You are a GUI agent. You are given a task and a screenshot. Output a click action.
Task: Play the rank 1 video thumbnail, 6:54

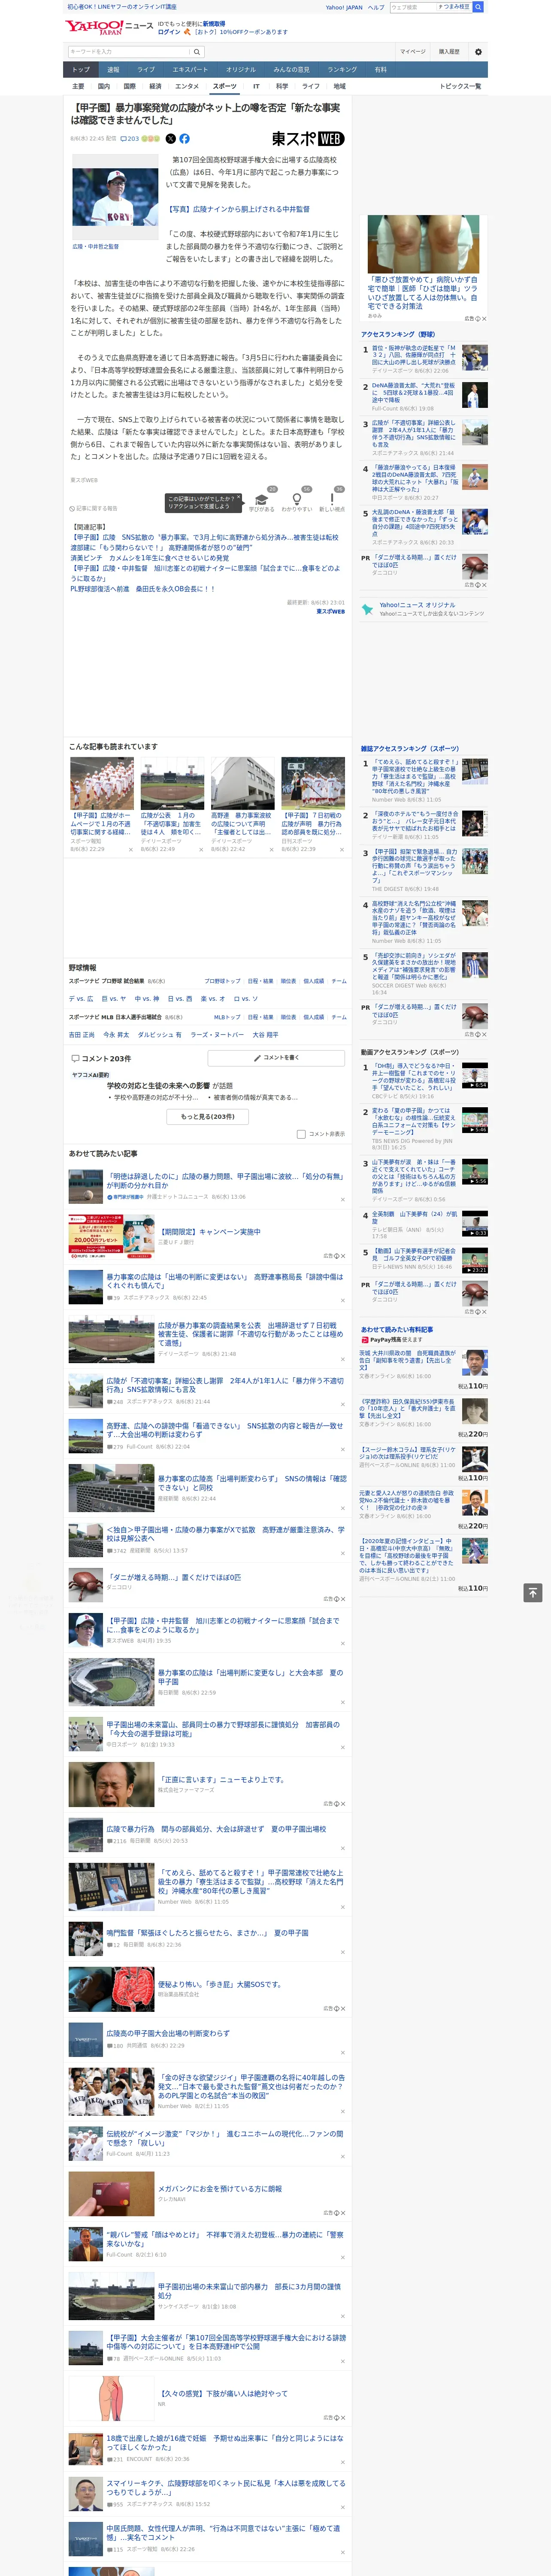coord(475,1075)
